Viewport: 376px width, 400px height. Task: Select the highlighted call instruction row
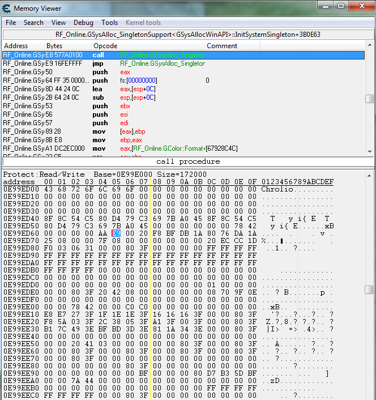coord(183,55)
